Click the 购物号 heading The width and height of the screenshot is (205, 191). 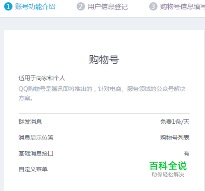(x=104, y=59)
